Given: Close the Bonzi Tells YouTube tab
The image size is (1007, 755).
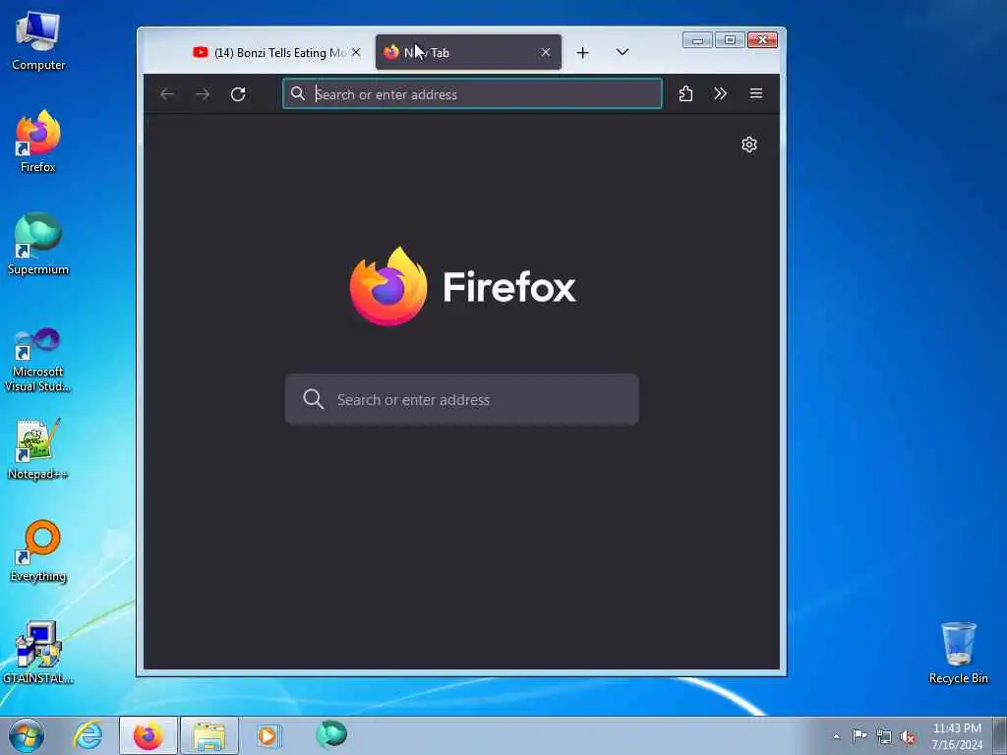Looking at the screenshot, I should pyautogui.click(x=356, y=52).
